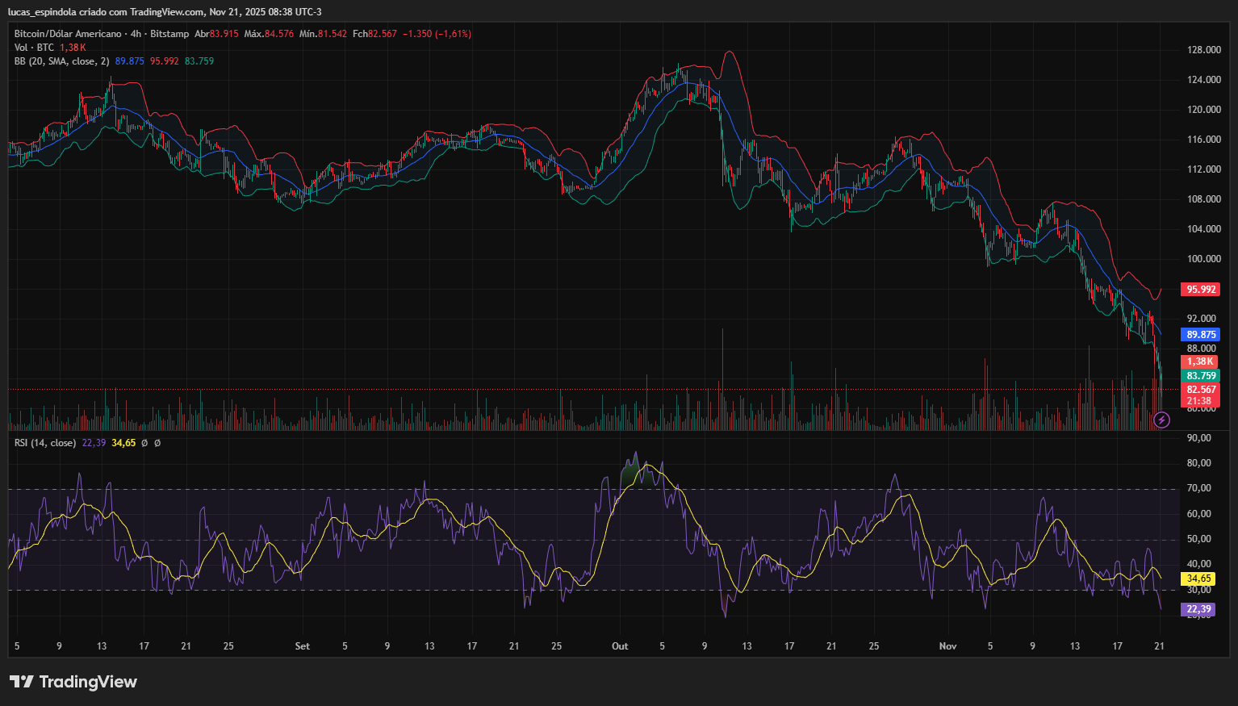Image resolution: width=1238 pixels, height=706 pixels.
Task: Click the Set month label on time axis
Action: (x=302, y=646)
